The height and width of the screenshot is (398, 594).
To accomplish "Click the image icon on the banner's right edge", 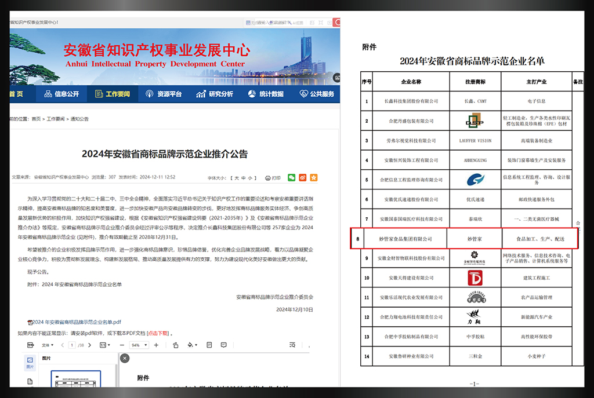I will (x=336, y=78).
